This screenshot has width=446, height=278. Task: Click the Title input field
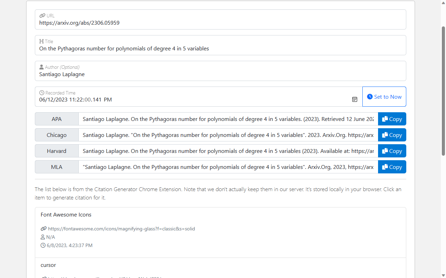click(x=220, y=49)
